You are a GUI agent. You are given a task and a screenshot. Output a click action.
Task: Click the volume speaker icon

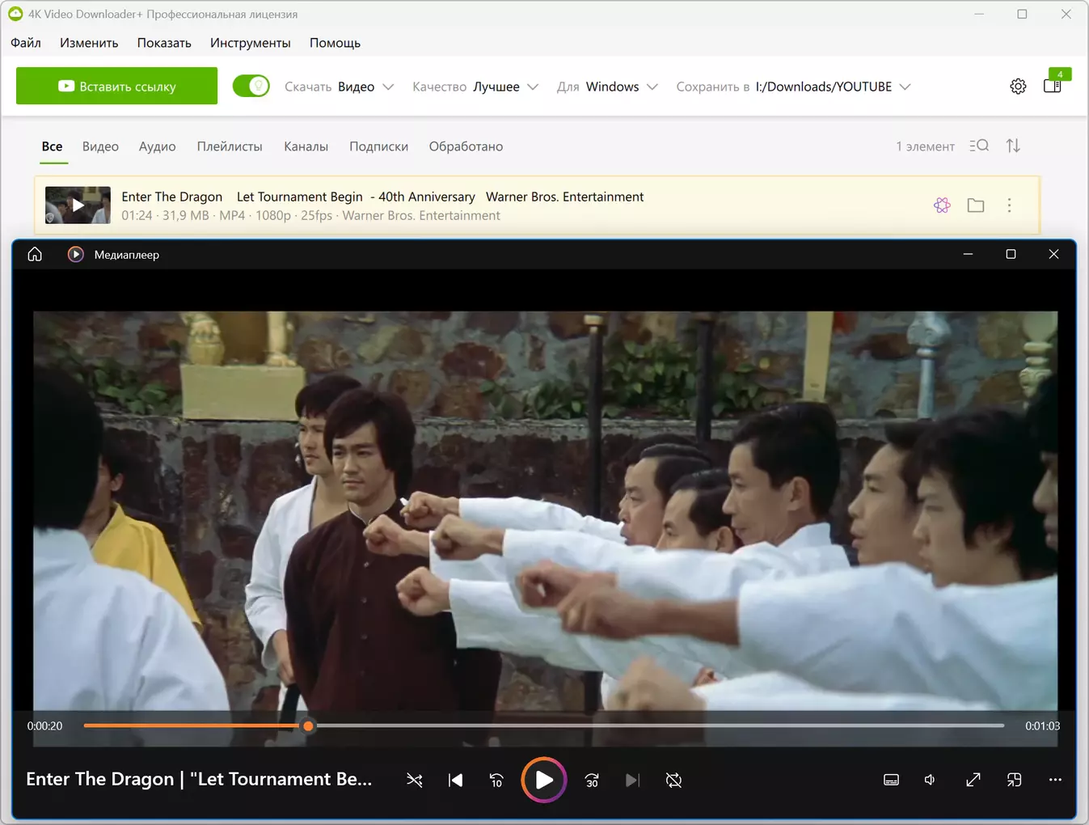click(x=931, y=780)
